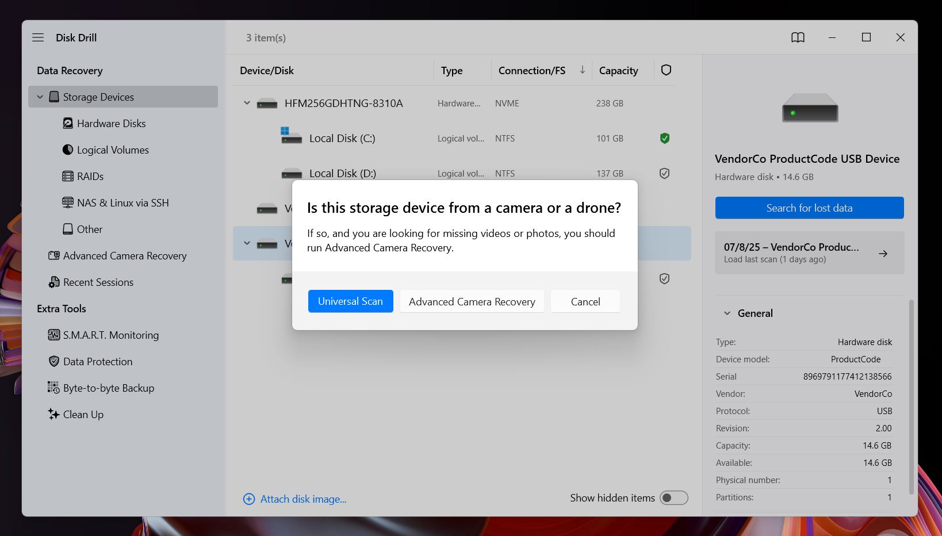Open Clean Up tool
The height and width of the screenshot is (536, 942).
[x=83, y=414]
